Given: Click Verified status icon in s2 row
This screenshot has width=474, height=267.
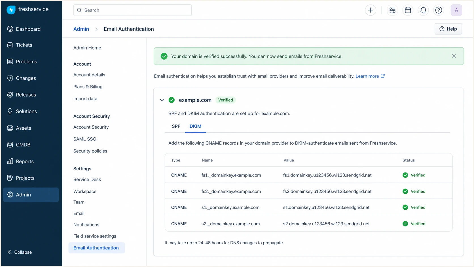Looking at the screenshot, I should pos(405,224).
